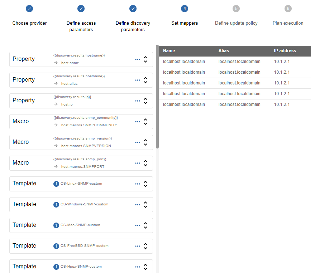Image resolution: width=315 pixels, height=273 pixels.
Task: Go to Define discovery parameters step
Action: click(133, 8)
